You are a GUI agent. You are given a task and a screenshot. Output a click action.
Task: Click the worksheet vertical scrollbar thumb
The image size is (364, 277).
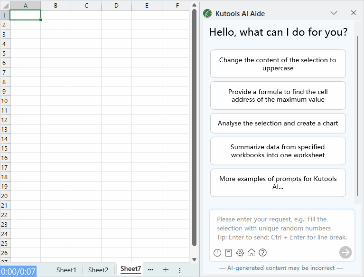click(x=194, y=127)
